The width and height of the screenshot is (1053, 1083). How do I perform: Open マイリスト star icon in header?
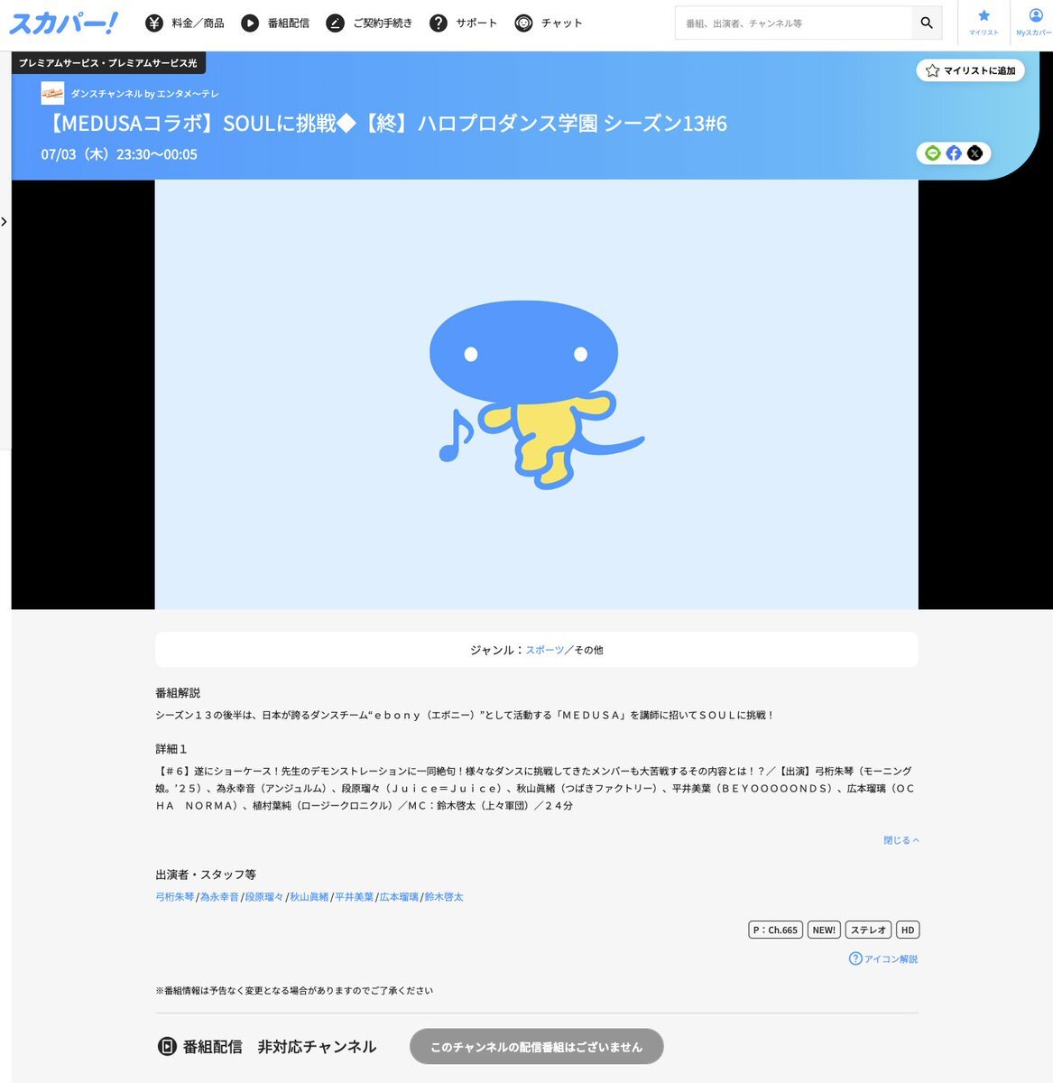coord(984,15)
